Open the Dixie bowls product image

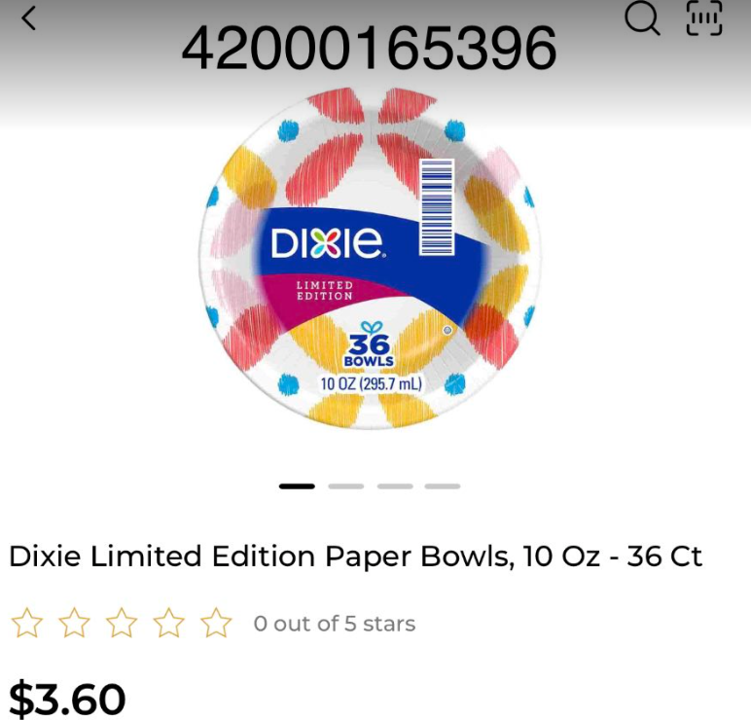coord(369,259)
